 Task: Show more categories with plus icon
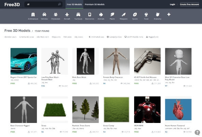tap(169, 14)
